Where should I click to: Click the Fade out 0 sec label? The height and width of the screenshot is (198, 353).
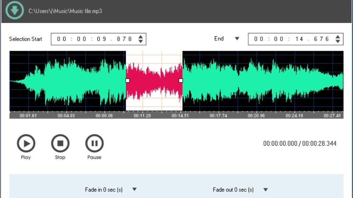pyautogui.click(x=233, y=190)
